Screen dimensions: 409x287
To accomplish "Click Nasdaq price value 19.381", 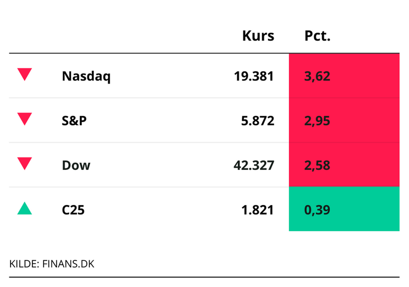I will click(x=253, y=77).
